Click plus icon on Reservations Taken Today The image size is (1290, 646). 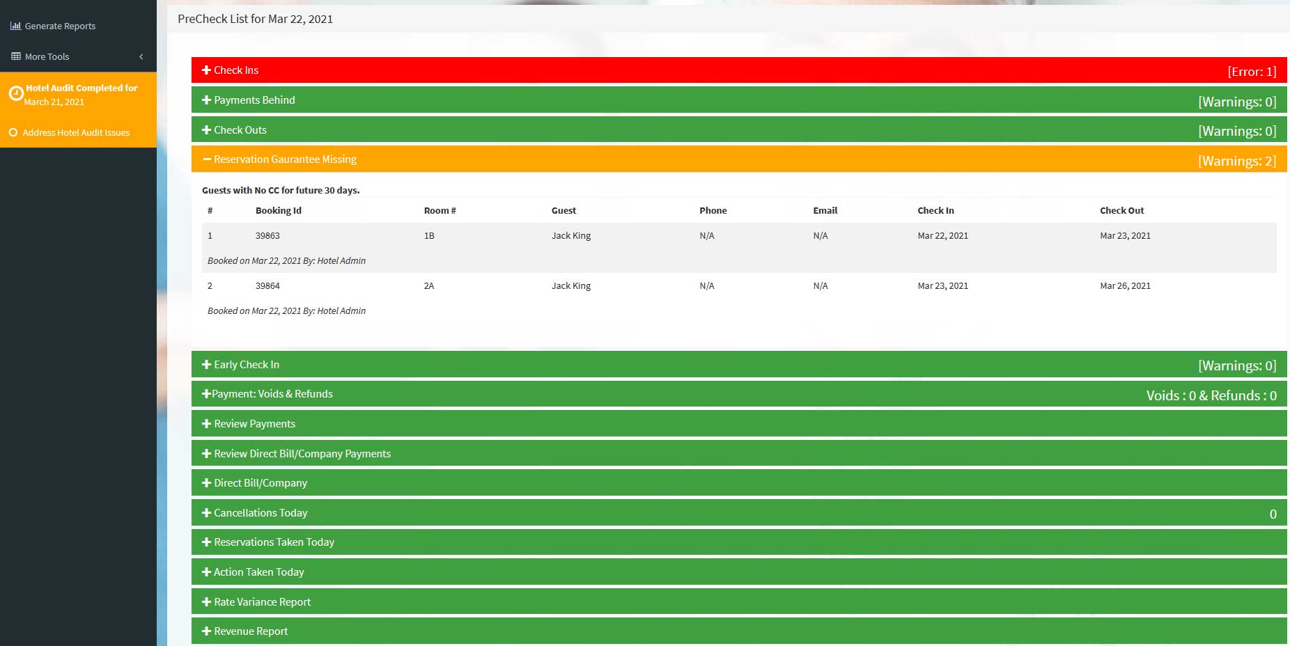coord(206,542)
